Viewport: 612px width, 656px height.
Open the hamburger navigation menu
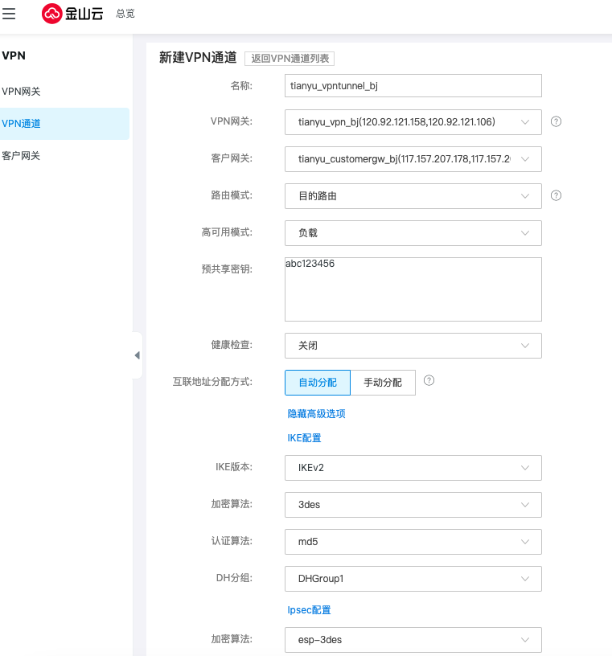coord(10,14)
